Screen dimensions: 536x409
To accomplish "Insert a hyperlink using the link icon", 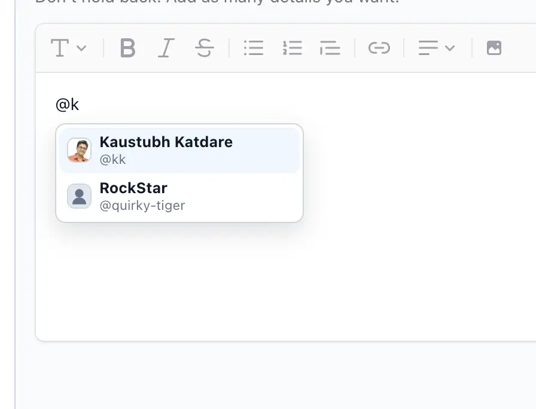I will pyautogui.click(x=379, y=48).
